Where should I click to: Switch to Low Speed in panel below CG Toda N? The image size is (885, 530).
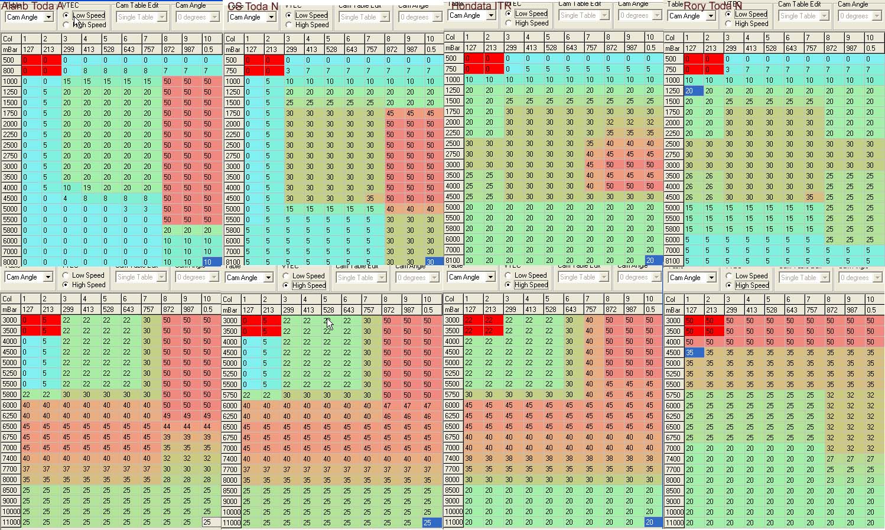(x=286, y=276)
